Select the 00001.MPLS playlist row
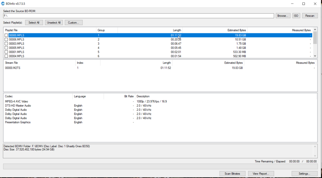322x178 pixels. click(158, 52)
